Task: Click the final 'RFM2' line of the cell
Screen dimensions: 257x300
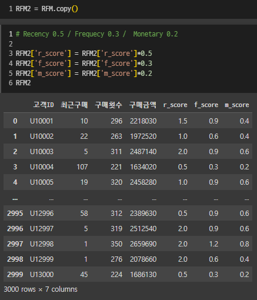Action: [x=23, y=83]
